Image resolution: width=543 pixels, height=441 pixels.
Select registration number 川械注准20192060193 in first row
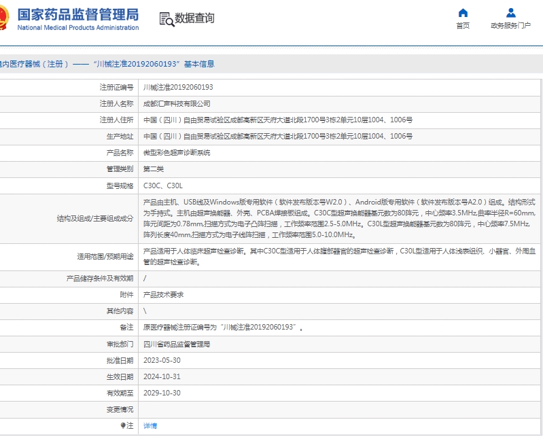point(178,88)
